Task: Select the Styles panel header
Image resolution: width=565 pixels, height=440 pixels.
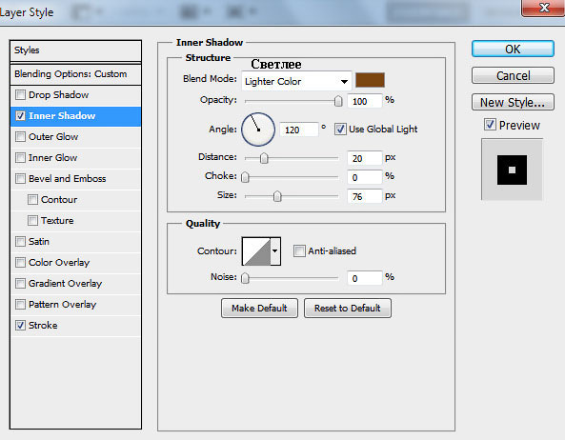Action: (x=75, y=50)
